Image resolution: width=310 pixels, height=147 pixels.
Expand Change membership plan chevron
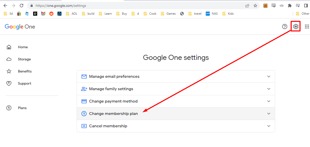(269, 114)
